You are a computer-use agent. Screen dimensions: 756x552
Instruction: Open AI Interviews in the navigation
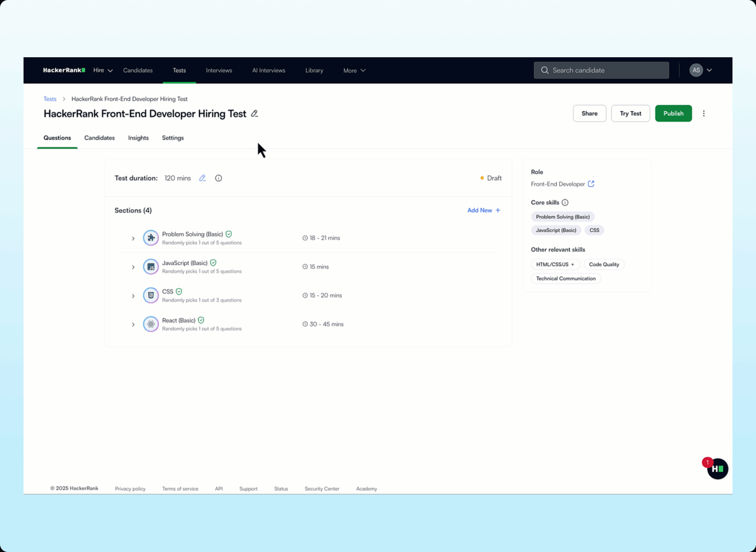coord(269,71)
